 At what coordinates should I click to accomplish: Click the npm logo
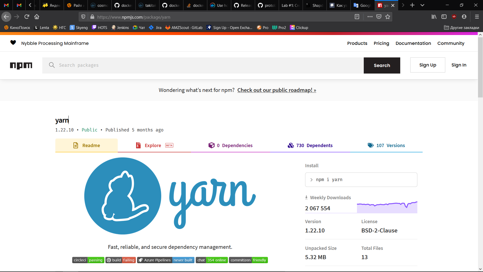click(x=21, y=65)
